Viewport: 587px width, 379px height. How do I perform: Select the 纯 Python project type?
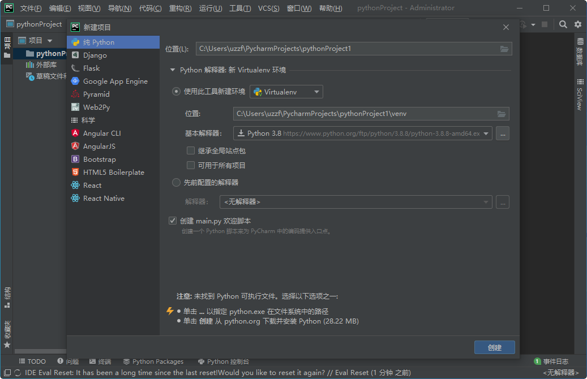click(113, 42)
